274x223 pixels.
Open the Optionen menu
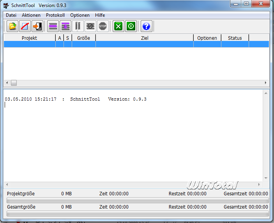click(80, 15)
